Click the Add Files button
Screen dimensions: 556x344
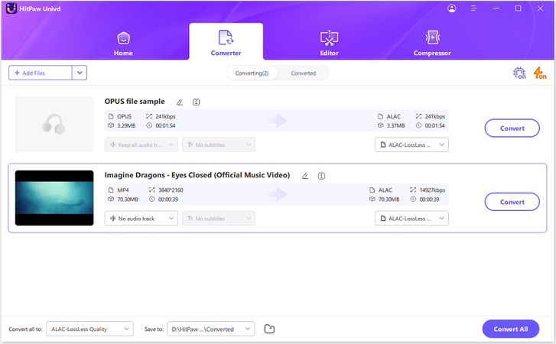point(40,73)
